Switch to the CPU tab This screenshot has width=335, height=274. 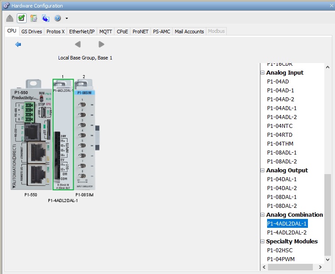coord(12,31)
